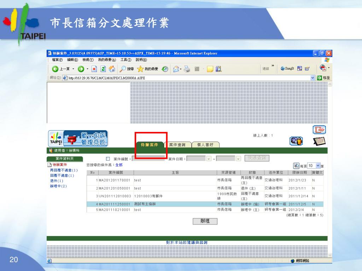This screenshot has height=271, width=362.
Task: Click the Print icon in toolbar
Action: point(187,69)
